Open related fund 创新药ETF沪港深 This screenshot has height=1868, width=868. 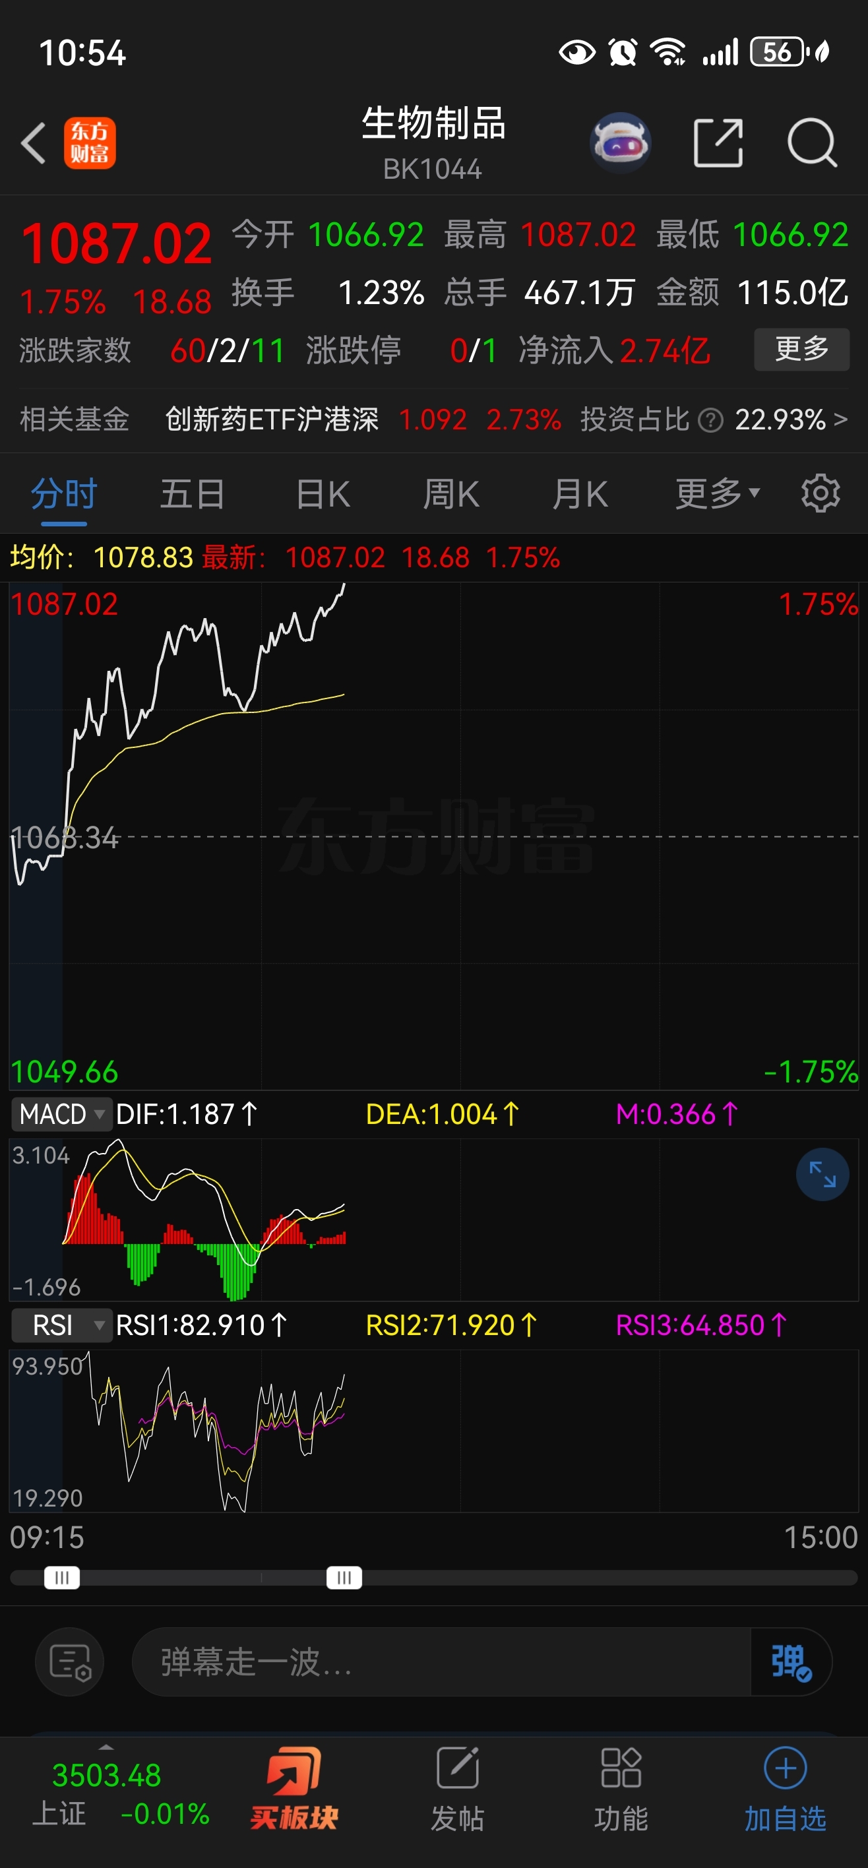point(272,420)
